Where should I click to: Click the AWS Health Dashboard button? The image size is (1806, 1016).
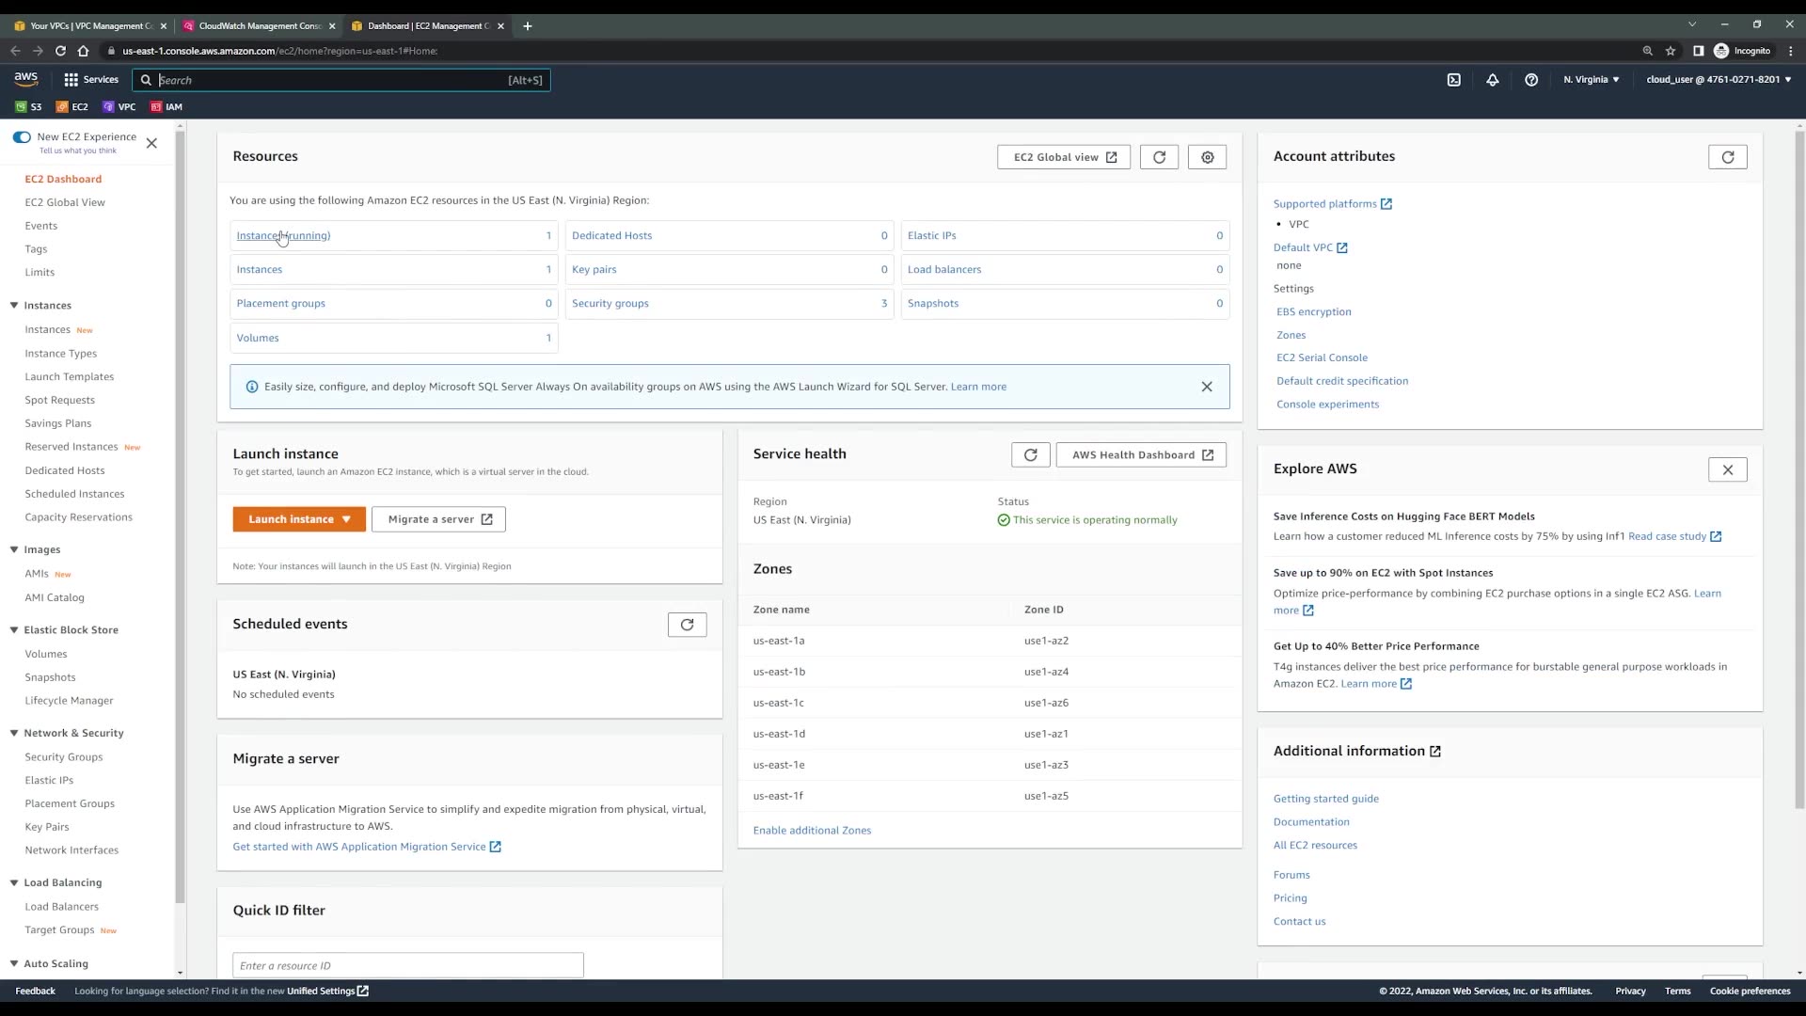click(1141, 455)
